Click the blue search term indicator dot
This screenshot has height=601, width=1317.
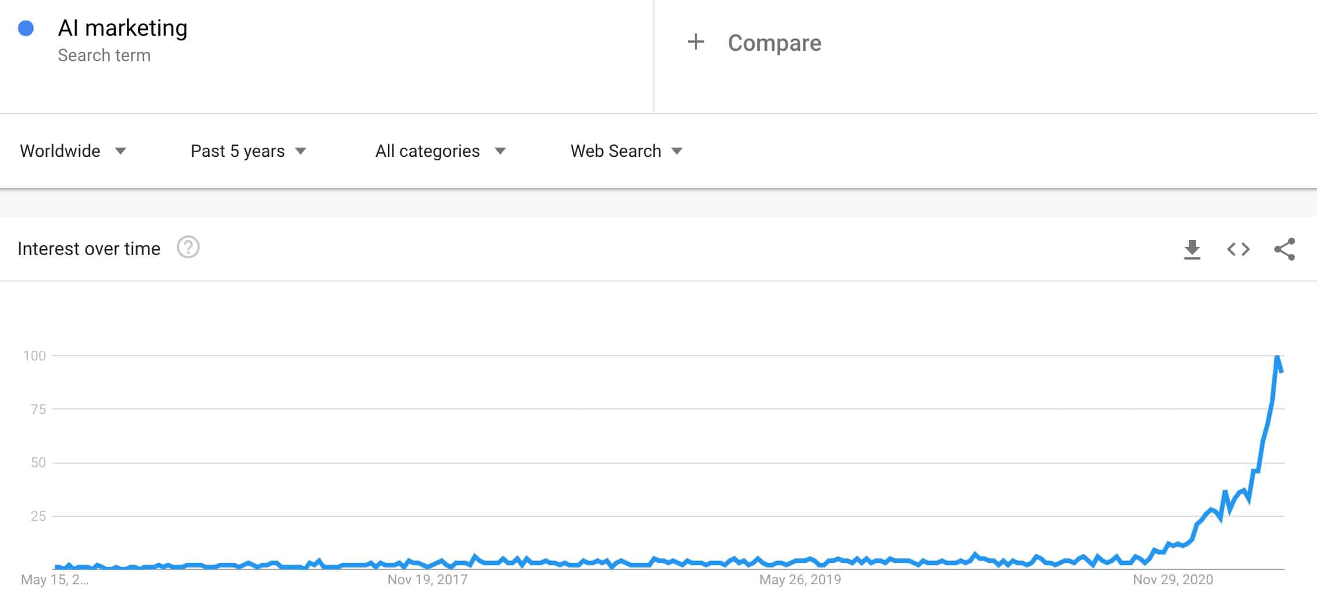pyautogui.click(x=24, y=27)
